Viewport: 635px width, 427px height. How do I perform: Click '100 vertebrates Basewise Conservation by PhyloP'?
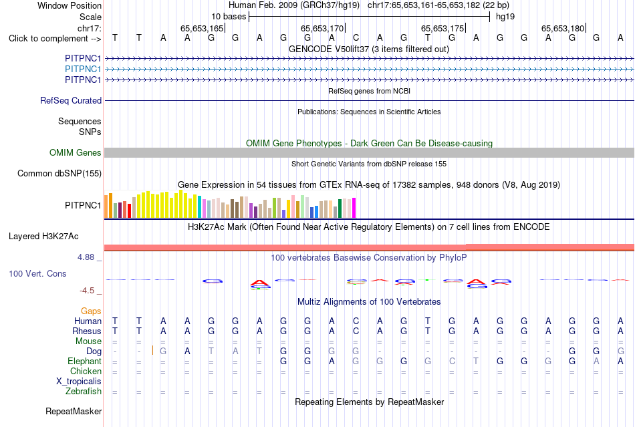(x=368, y=257)
